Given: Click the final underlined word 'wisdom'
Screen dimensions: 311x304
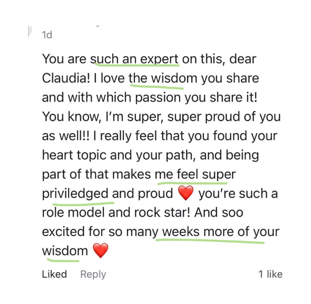Looking at the screenshot, I should (65, 251).
